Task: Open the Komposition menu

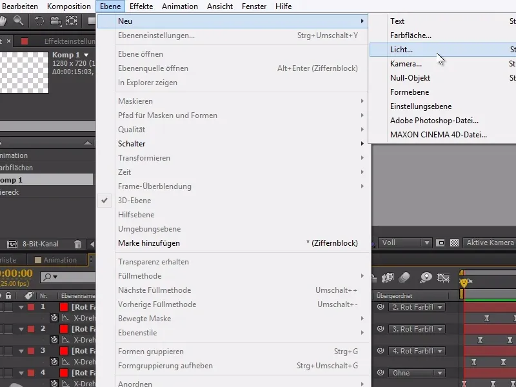Action: [69, 6]
